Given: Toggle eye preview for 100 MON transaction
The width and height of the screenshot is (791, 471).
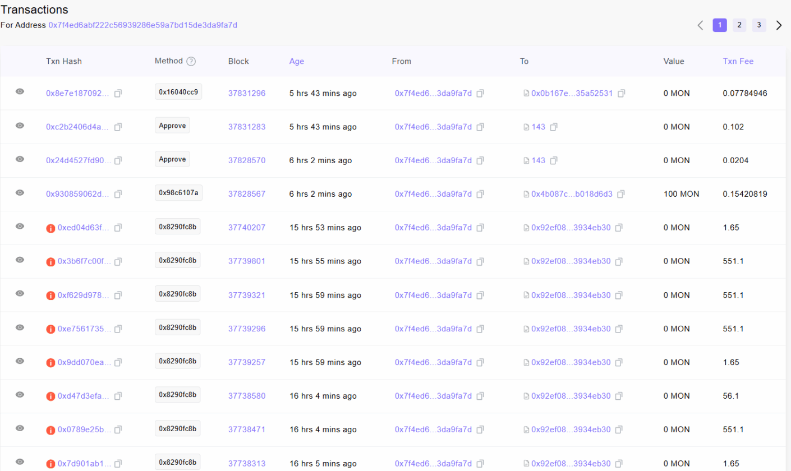Looking at the screenshot, I should click(20, 193).
